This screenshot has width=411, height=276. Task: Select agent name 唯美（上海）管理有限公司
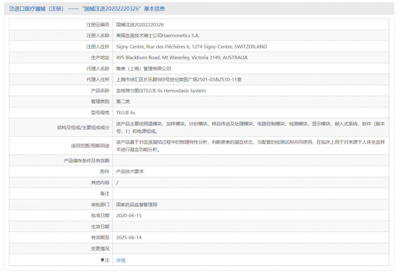[144, 68]
